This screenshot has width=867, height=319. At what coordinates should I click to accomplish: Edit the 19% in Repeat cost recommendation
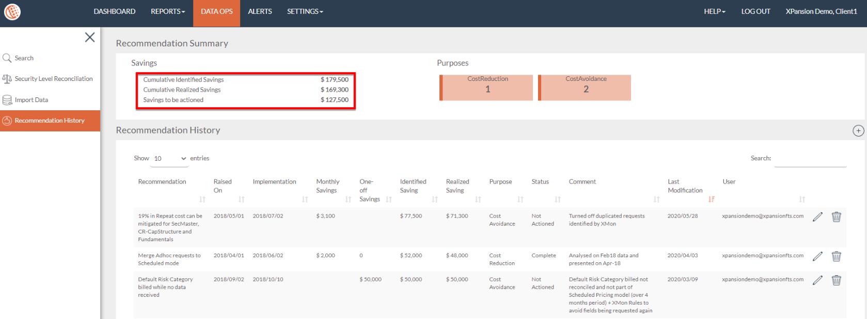click(x=817, y=217)
